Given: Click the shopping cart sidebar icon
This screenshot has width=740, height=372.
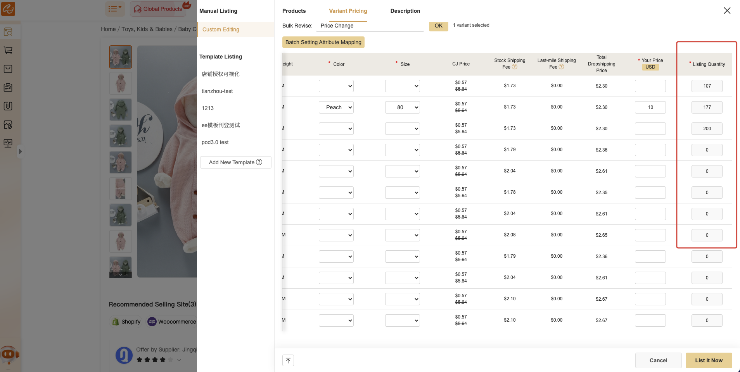Looking at the screenshot, I should 8,50.
